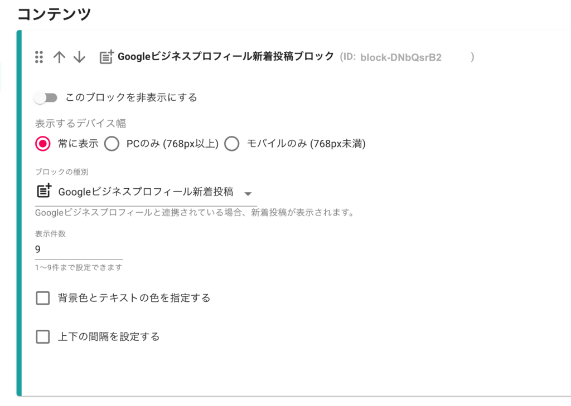Image resolution: width=571 pixels, height=406 pixels.
Task: Click the 背景色とテキストの色を指定する label
Action: [x=134, y=298]
